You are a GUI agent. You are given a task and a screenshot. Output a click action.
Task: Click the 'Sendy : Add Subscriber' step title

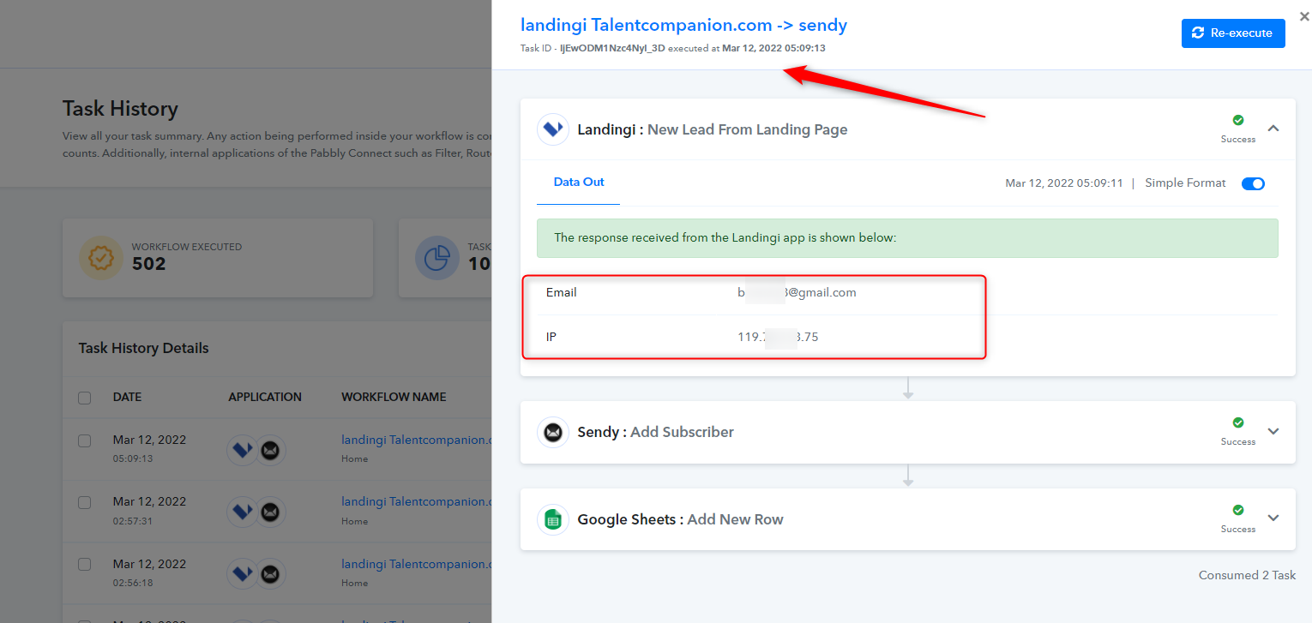coord(656,432)
